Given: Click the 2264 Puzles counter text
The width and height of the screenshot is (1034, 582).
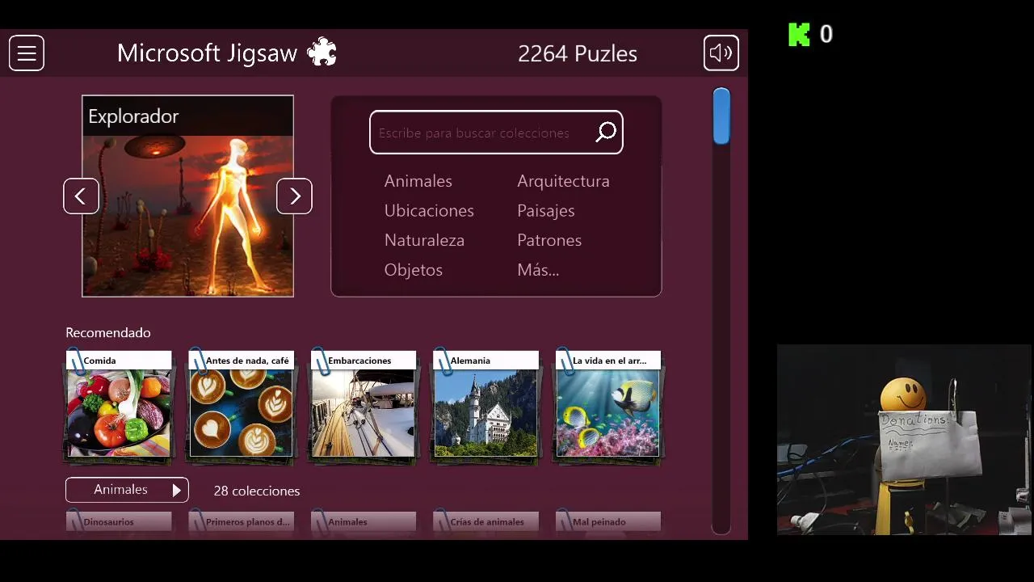Looking at the screenshot, I should point(578,53).
